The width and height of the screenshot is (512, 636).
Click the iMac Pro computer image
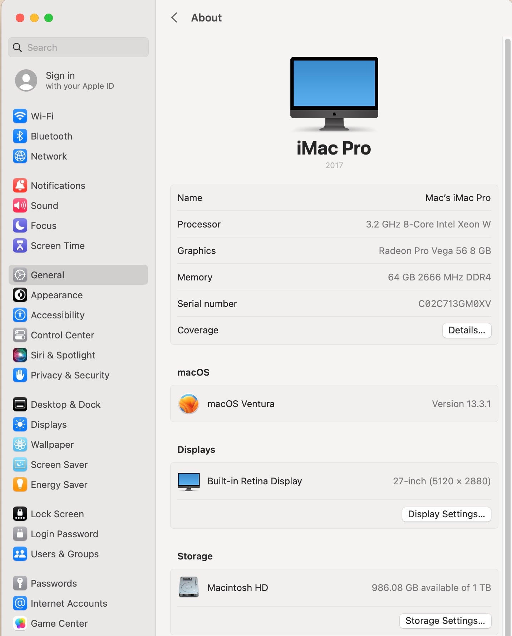click(334, 94)
